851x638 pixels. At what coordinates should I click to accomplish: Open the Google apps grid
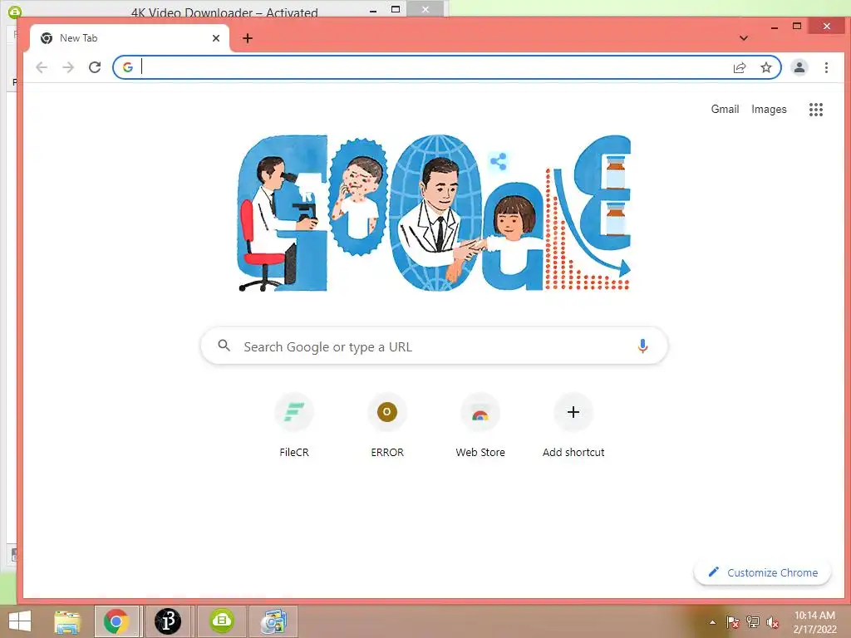coord(816,110)
